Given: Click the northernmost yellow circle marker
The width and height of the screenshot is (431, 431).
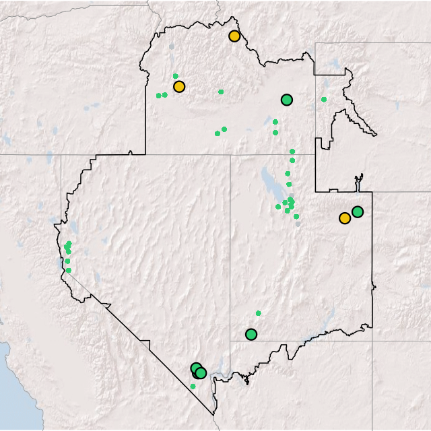Looking at the screenshot, I should click(234, 36).
